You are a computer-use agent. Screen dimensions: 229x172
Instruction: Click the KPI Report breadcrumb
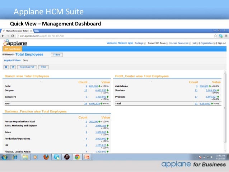[x=8, y=55]
